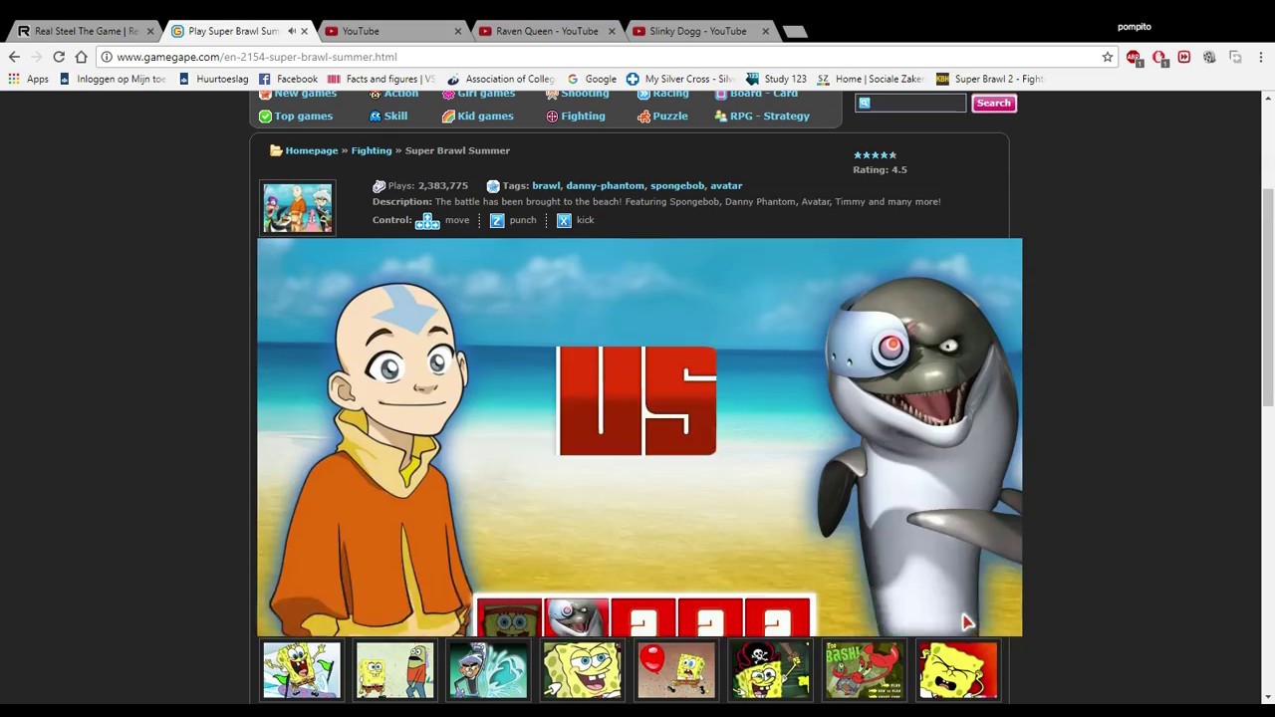1275x717 pixels.
Task: Select the dolphin portrait in fighter roster
Action: 576,617
